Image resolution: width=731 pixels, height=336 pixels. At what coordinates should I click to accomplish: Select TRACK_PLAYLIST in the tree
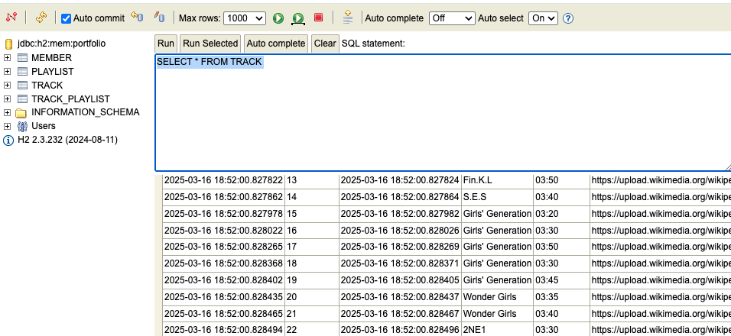point(71,99)
